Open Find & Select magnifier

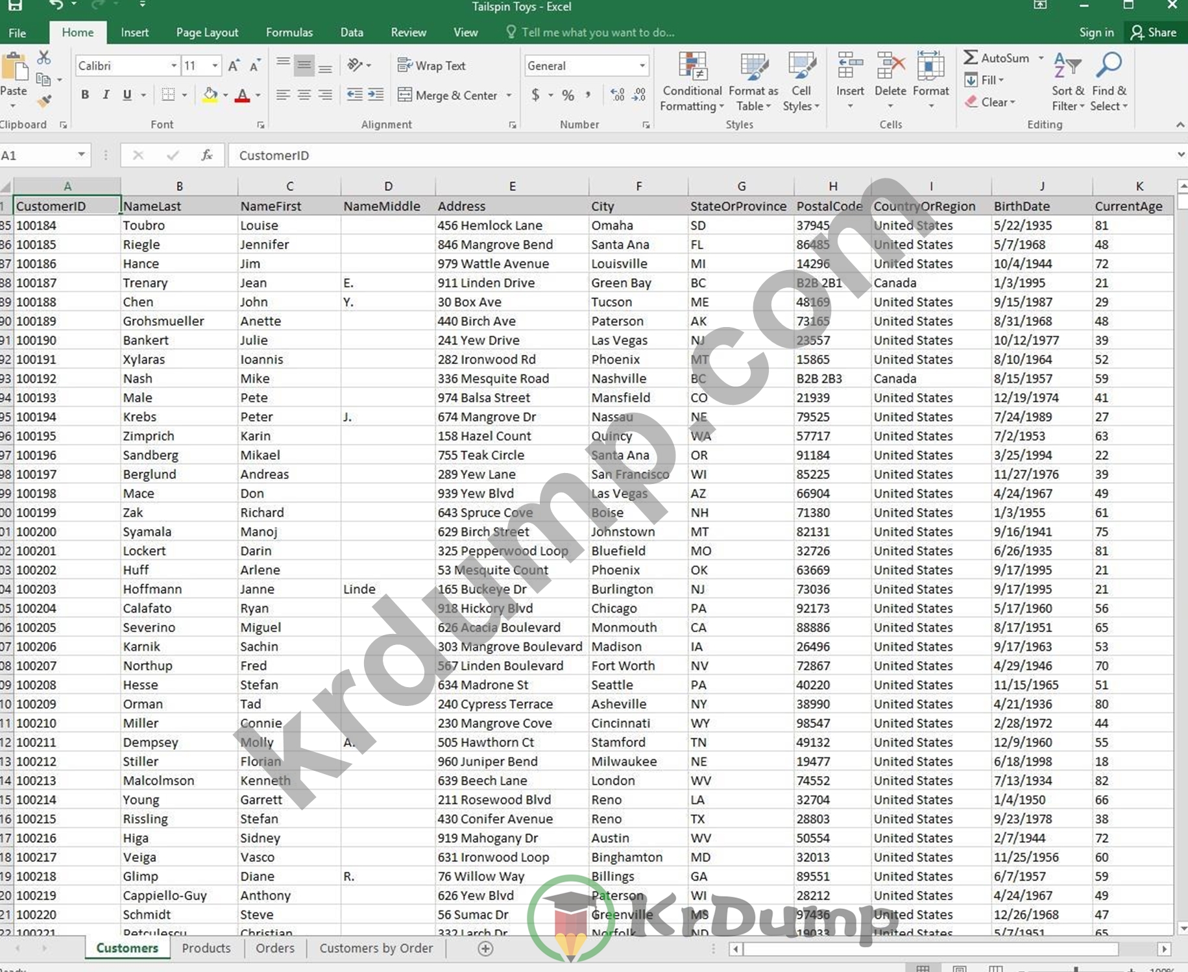pos(1109,82)
